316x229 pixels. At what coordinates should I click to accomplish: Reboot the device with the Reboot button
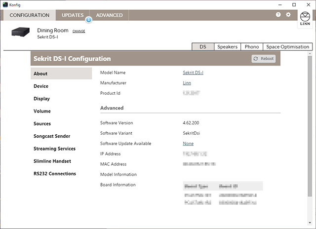click(x=263, y=59)
